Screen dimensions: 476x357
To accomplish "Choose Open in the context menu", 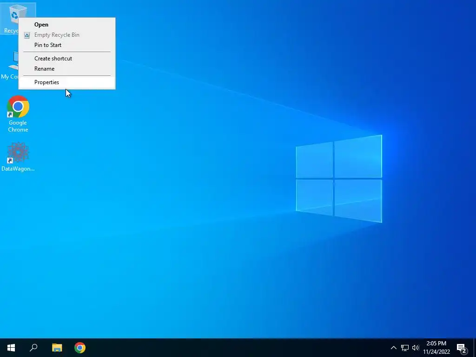I will point(67,25).
